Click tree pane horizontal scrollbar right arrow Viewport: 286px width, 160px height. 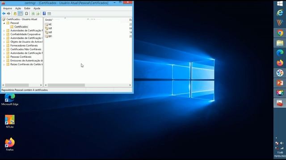(41, 85)
